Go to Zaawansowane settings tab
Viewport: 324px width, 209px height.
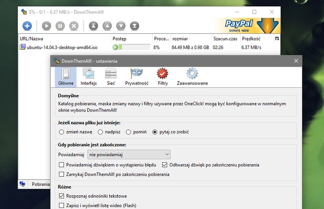pyautogui.click(x=192, y=77)
